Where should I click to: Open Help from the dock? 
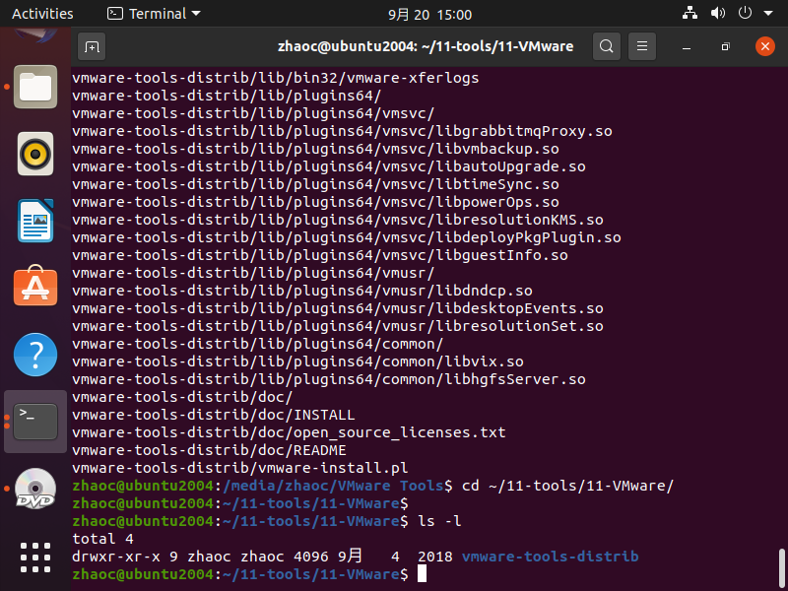point(35,355)
